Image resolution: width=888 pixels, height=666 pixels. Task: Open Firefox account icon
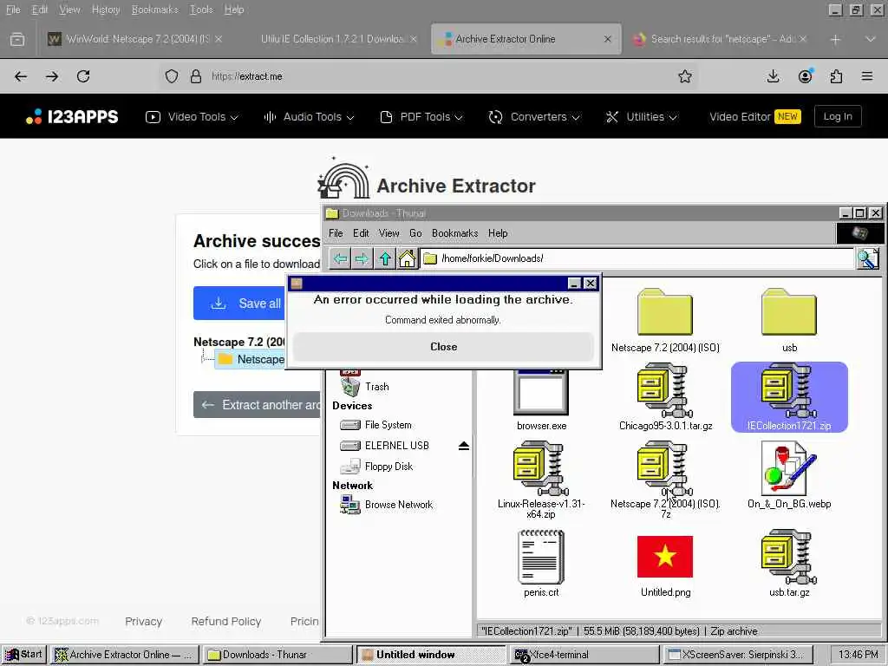(805, 76)
